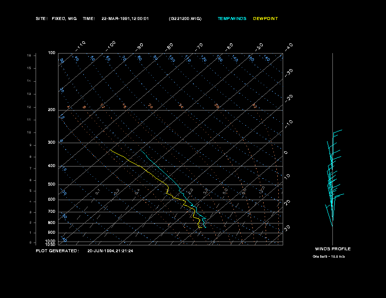Click the 13 km mark on height axis
Image resolution: width=386 pixels, height=298 pixels.
click(29, 94)
